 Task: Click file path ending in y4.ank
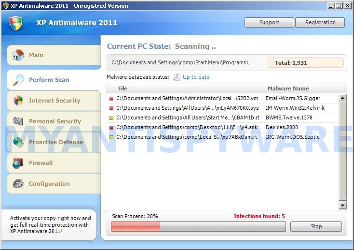point(187,128)
